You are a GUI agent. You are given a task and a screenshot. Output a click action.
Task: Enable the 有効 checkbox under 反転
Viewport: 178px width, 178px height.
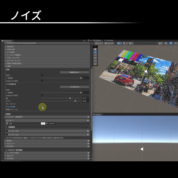tap(42, 75)
